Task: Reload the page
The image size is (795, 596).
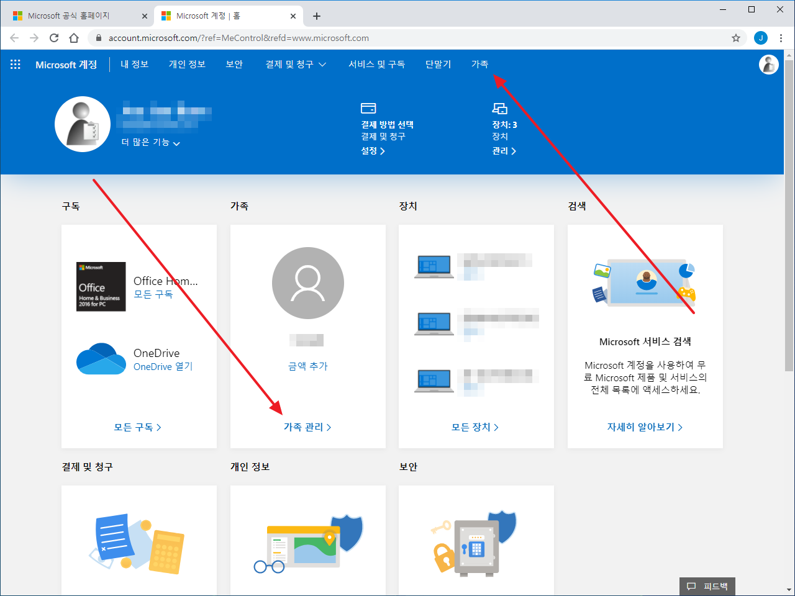Action: coord(54,38)
